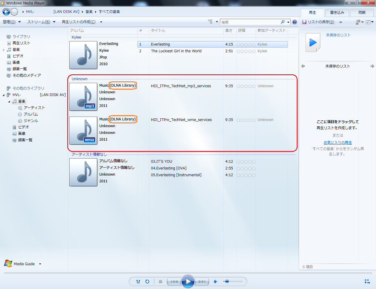The height and width of the screenshot is (289, 376).
Task: Click the 音楽 breadcrumb in address bar
Action: coord(89,12)
